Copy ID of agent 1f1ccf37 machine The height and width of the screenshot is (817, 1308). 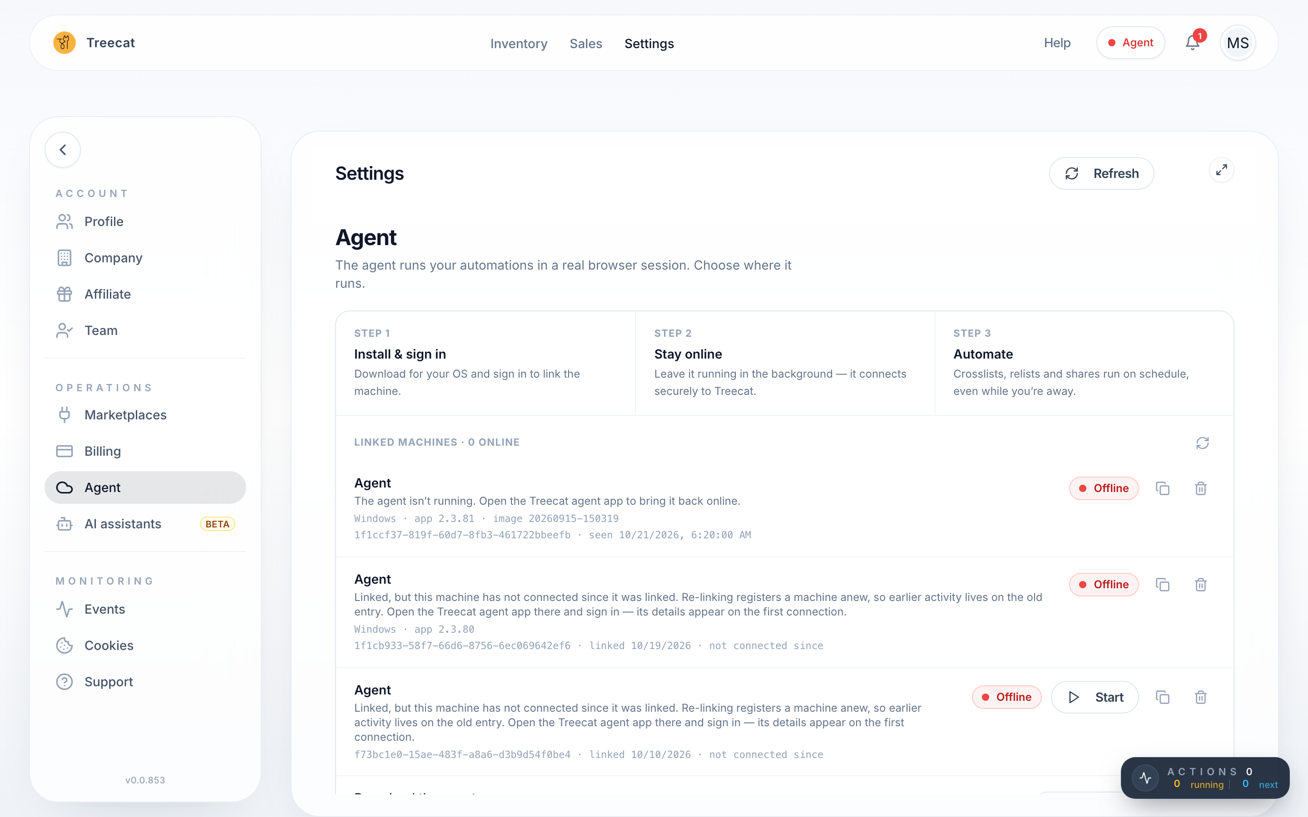1163,488
